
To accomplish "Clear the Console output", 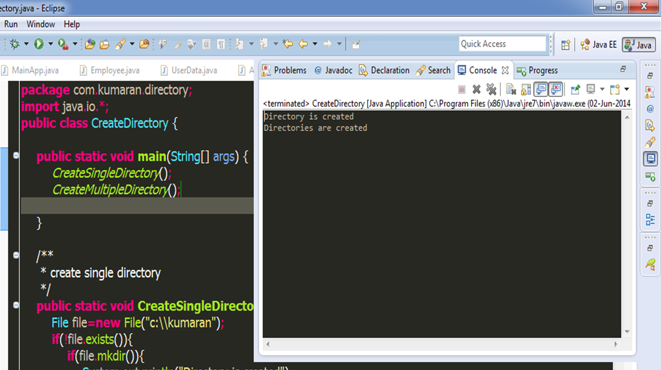I will click(510, 89).
